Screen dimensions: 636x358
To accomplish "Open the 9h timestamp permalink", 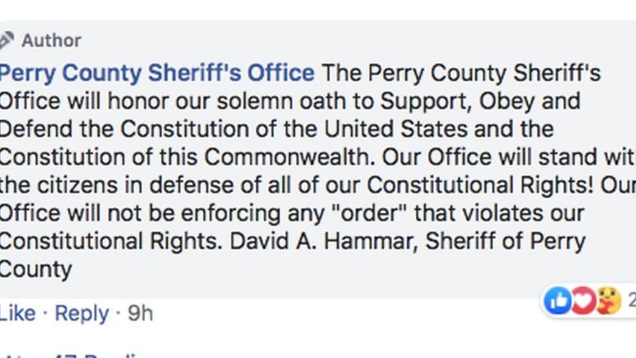I will click(x=140, y=313).
